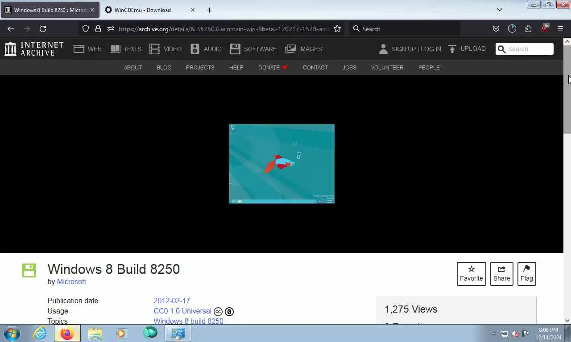Open the SOFTWARE floppy disk icon
Viewport: 571px width, 342px height.
[235, 49]
